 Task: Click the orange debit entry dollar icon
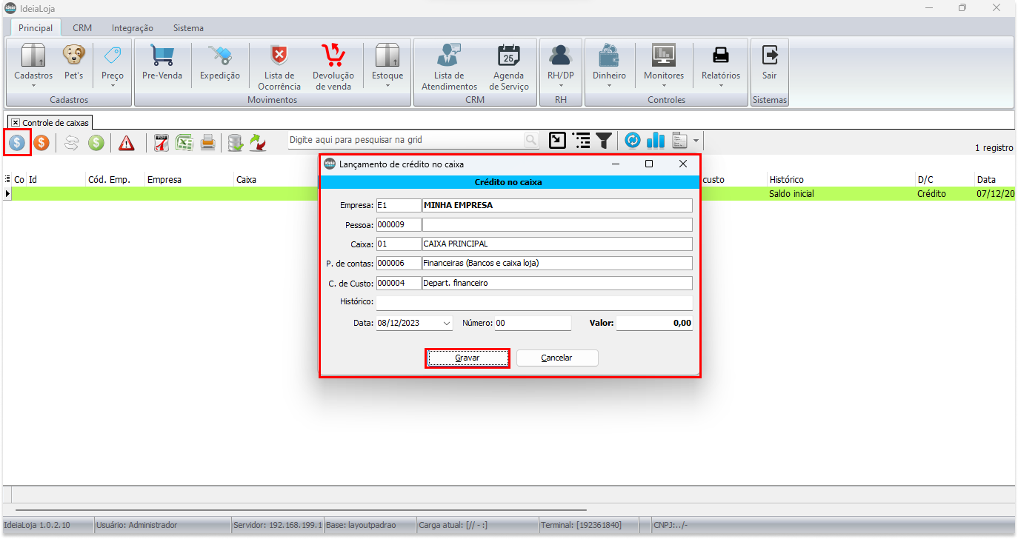point(41,142)
